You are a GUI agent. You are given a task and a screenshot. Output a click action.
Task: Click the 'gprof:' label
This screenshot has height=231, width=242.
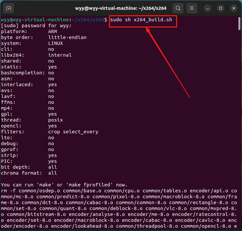[x=10, y=149]
